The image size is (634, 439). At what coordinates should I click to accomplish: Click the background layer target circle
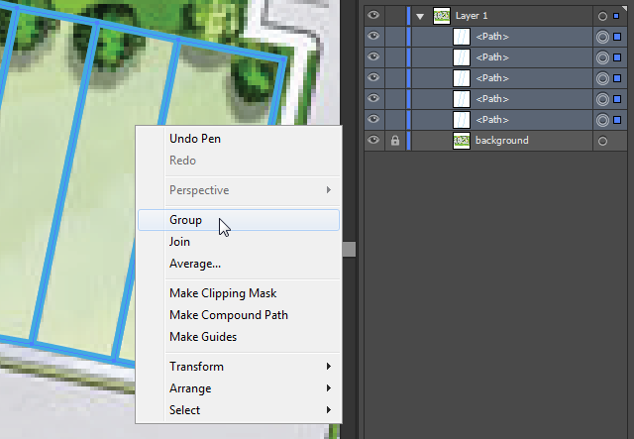(602, 141)
